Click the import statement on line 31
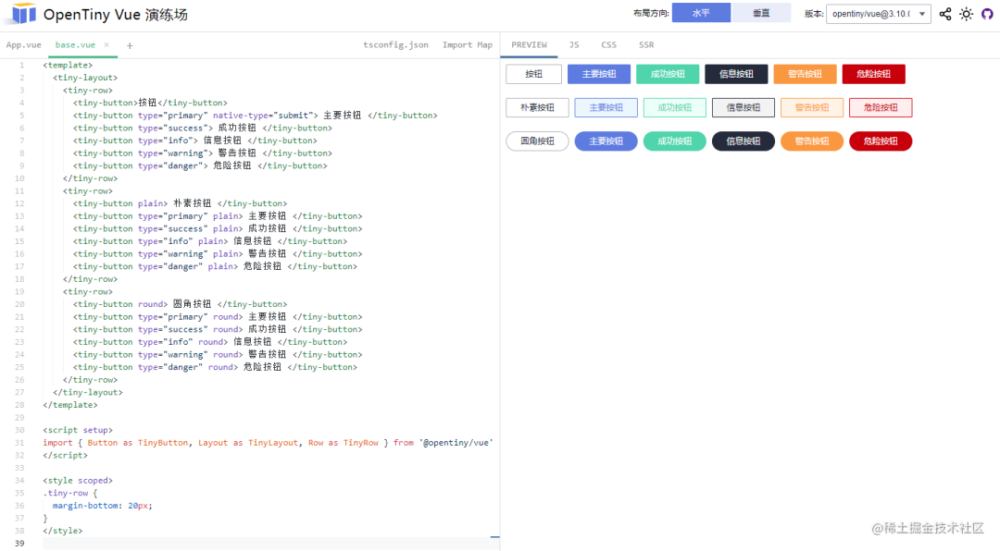 (268, 443)
